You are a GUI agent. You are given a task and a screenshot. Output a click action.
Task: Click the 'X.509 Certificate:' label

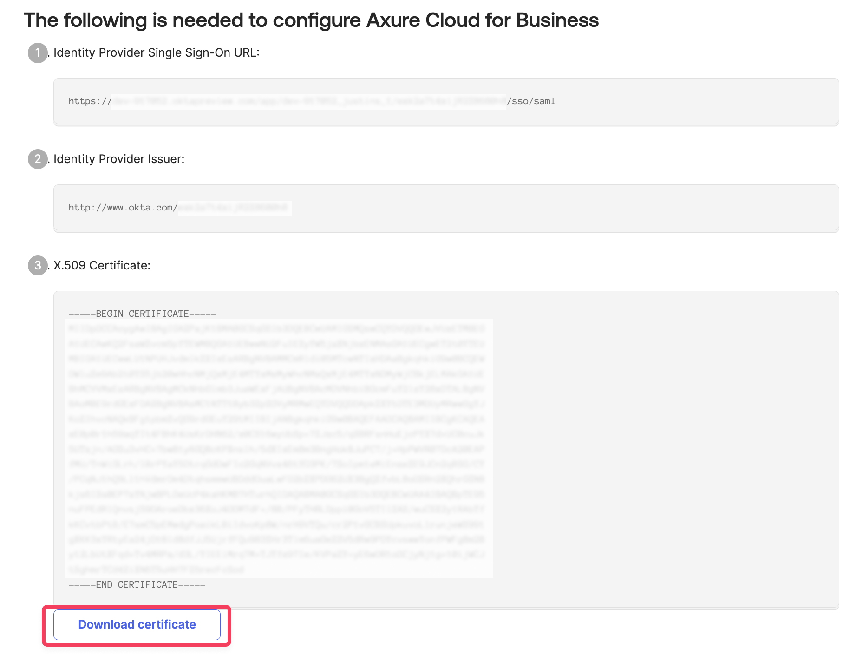[x=102, y=266]
